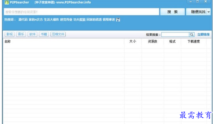
Task: Sort results by the 下载速度 column header
Action: click(x=194, y=41)
